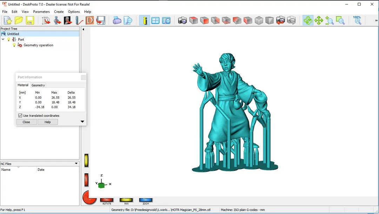Click the blue ZOOM thumbwheel slider
Image resolution: width=379 pixels, height=214 pixels.
click(x=146, y=200)
